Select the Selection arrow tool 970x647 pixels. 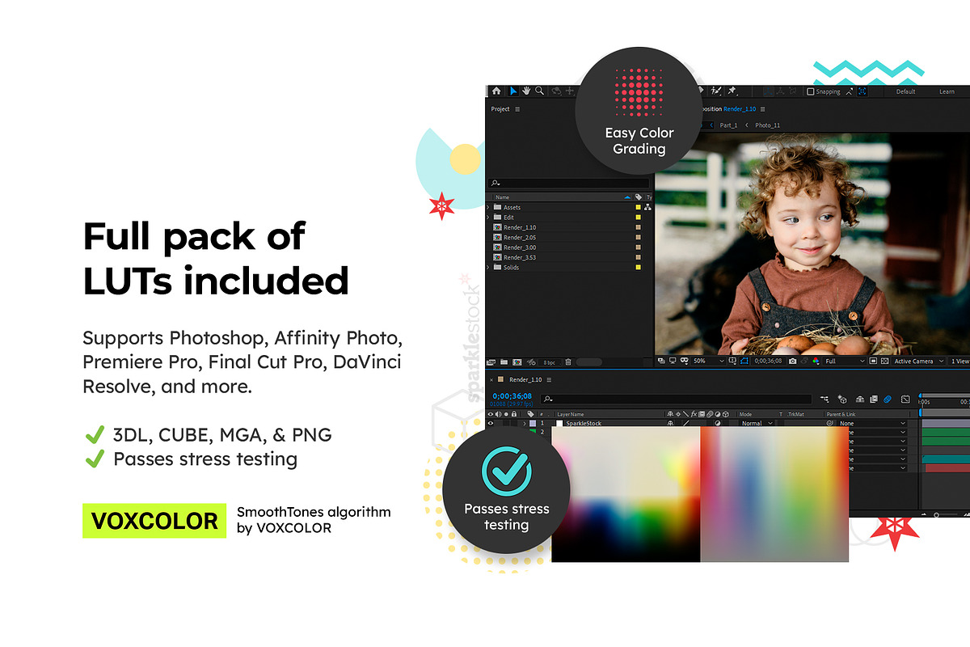click(512, 91)
